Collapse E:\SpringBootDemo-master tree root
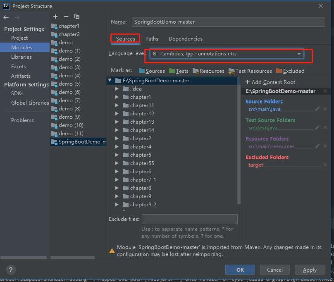Viewport: 334px width, 282px height. coord(110,80)
